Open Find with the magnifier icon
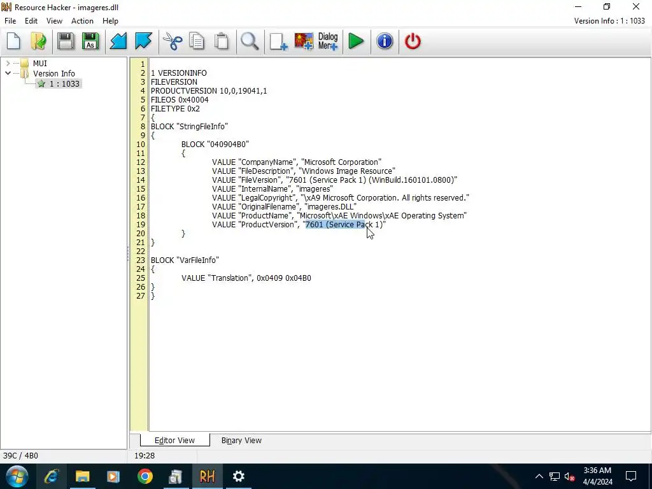The height and width of the screenshot is (489, 652). [250, 41]
